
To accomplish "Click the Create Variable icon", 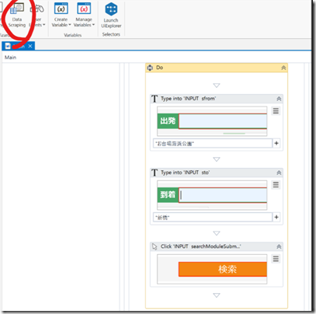I will (x=61, y=9).
